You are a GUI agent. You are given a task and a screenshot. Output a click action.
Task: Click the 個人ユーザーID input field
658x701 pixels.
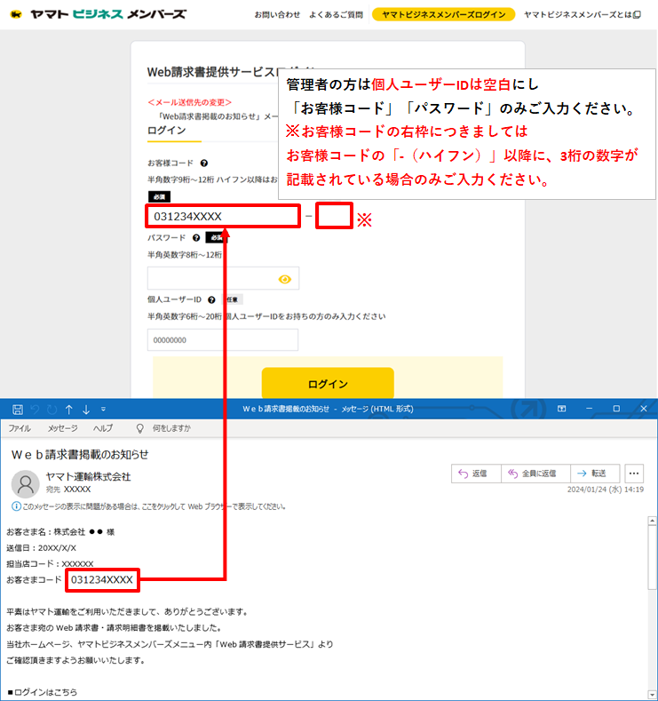click(223, 339)
